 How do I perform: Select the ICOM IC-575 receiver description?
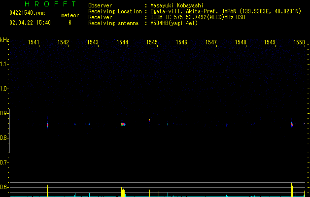[x=198, y=17]
